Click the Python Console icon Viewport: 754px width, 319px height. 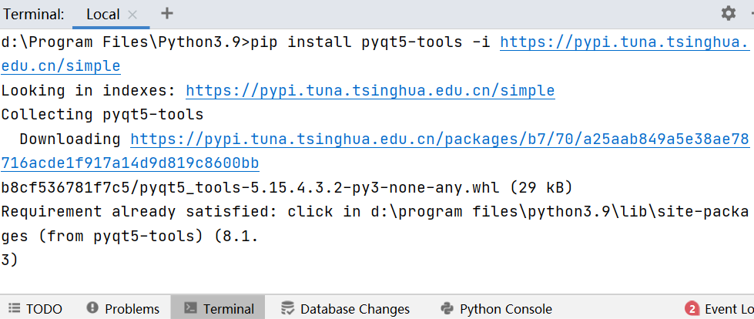[x=447, y=308]
